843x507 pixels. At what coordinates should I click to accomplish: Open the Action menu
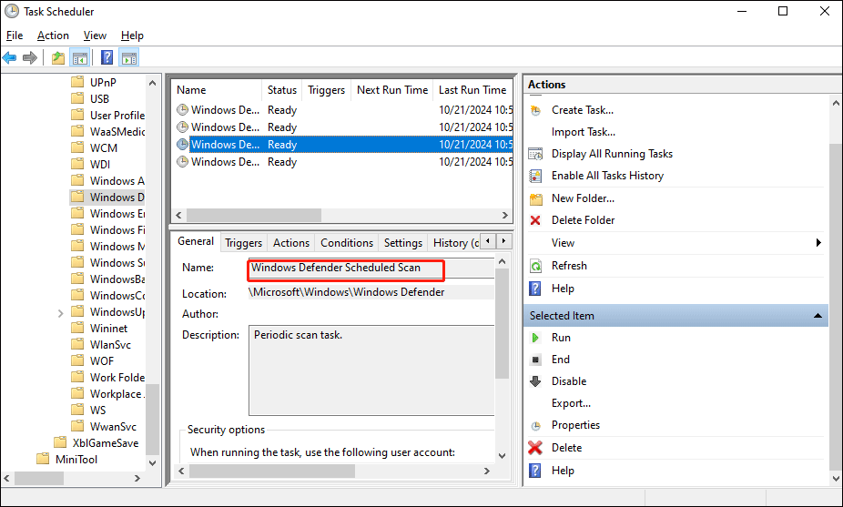(53, 35)
